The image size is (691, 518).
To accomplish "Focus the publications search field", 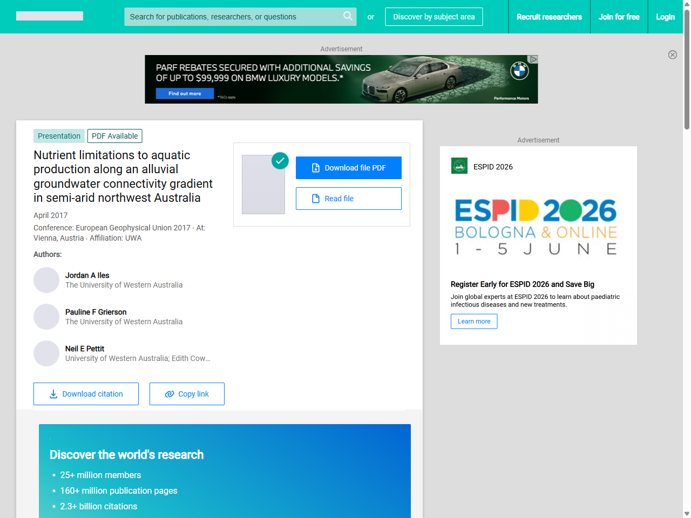I will [x=232, y=17].
